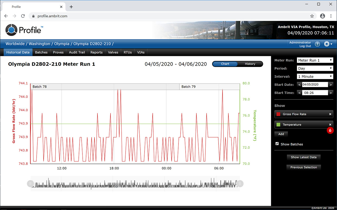Open the Meter Run dropdown

315,60
